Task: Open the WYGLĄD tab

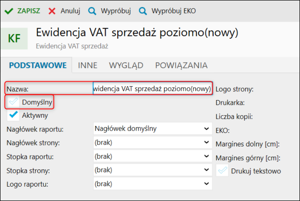Action: tap(126, 65)
